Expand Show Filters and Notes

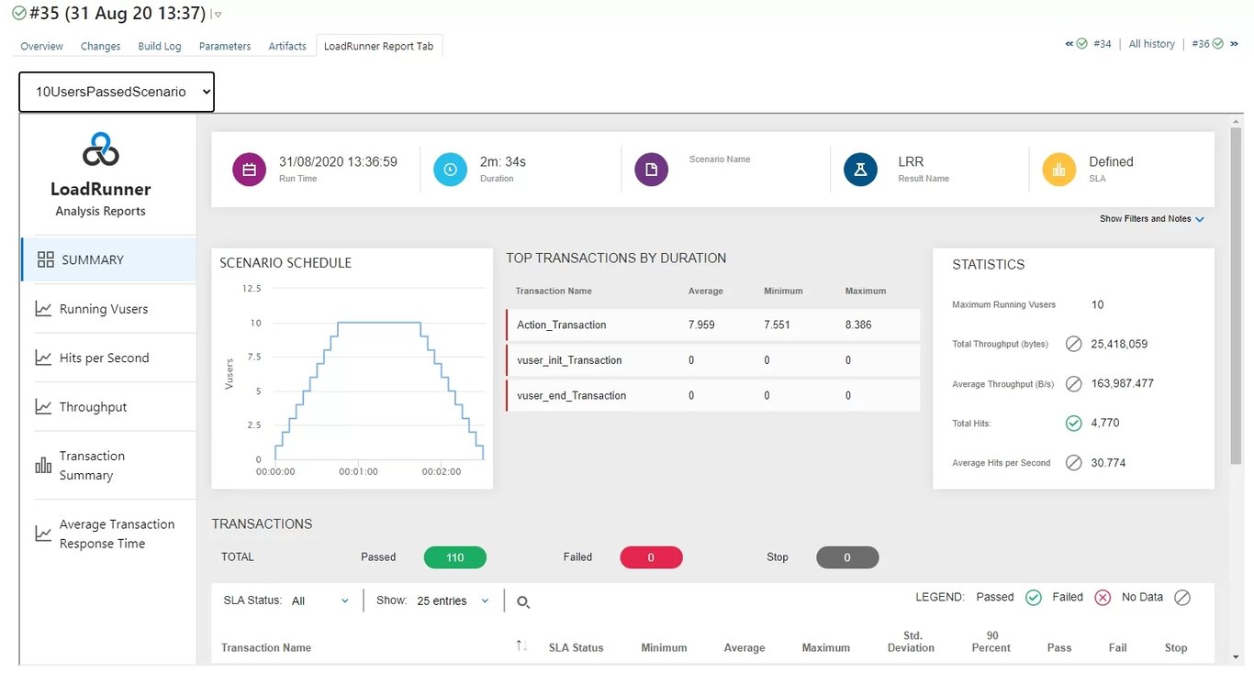(1151, 219)
